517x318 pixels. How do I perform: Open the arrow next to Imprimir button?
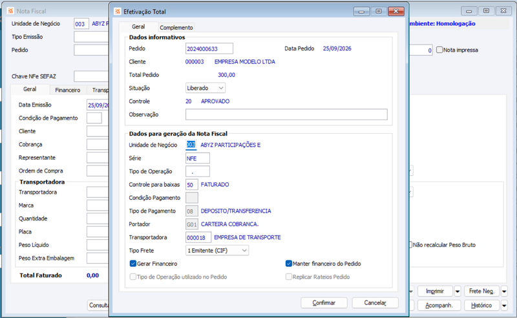pyautogui.click(x=458, y=291)
